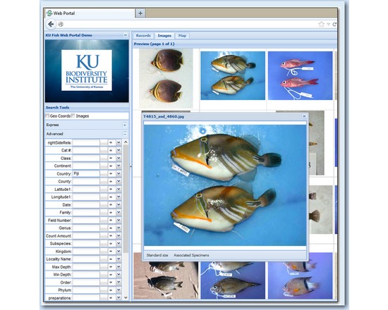Toggle the = operator for Subspecies field
This screenshot has height=310, width=388.
tap(111, 244)
